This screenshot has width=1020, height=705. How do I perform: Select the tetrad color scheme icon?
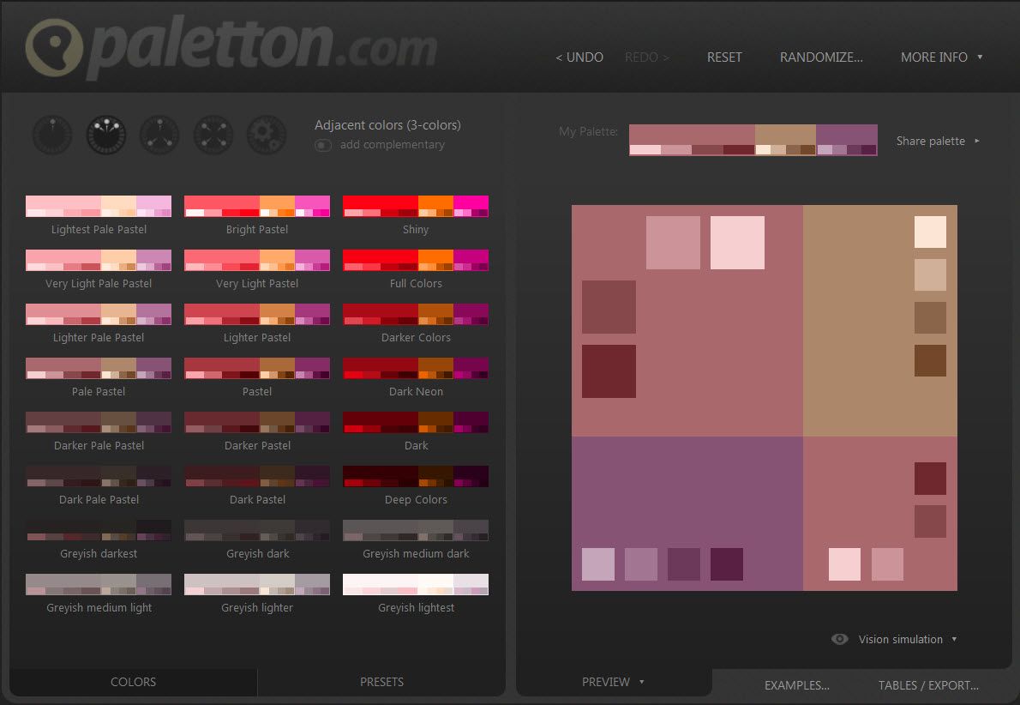(x=213, y=135)
